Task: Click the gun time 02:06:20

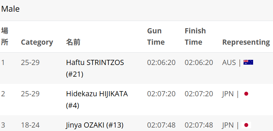Action: point(161,63)
